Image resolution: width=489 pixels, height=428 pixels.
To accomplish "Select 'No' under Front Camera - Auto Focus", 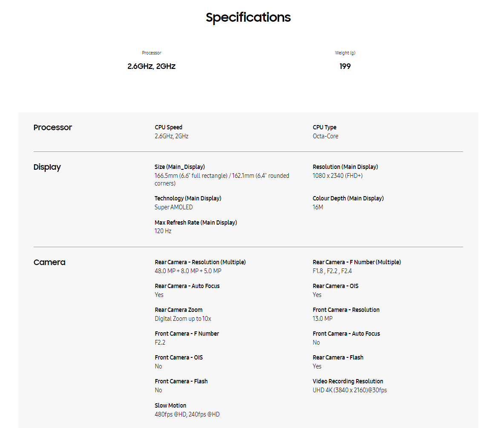I will (316, 342).
